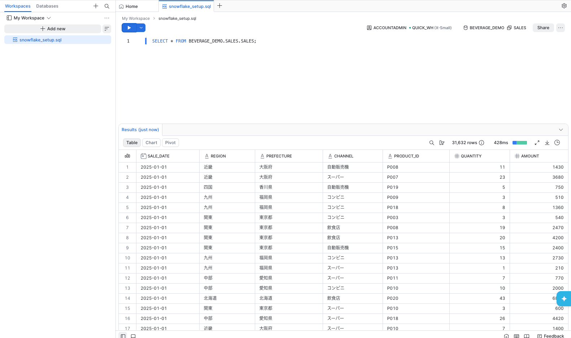The image size is (571, 338).
Task: Collapse the results panel chevron
Action: click(x=561, y=130)
